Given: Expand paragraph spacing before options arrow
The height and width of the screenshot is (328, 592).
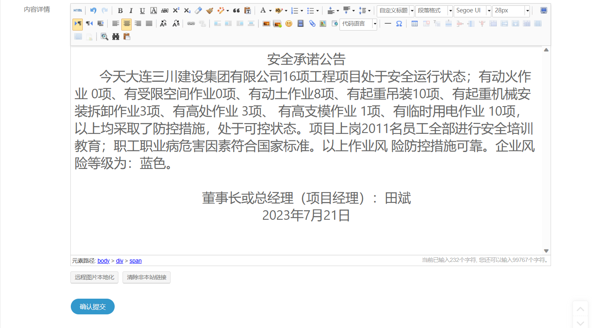Looking at the screenshot, I should 338,11.
